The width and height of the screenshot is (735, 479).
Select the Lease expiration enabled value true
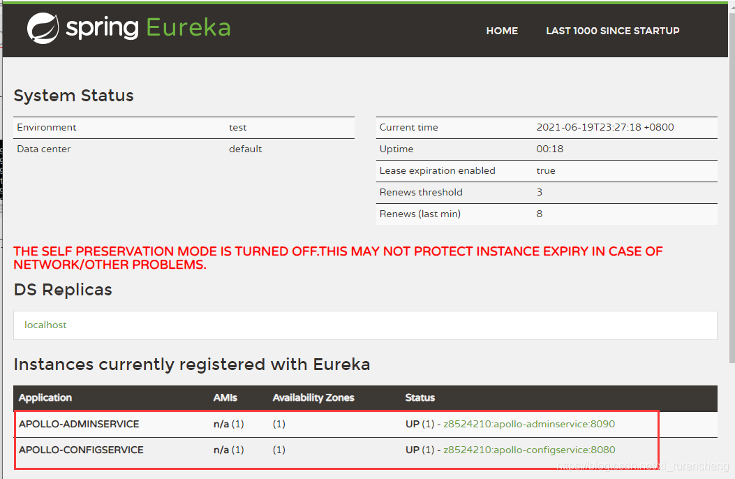point(546,170)
